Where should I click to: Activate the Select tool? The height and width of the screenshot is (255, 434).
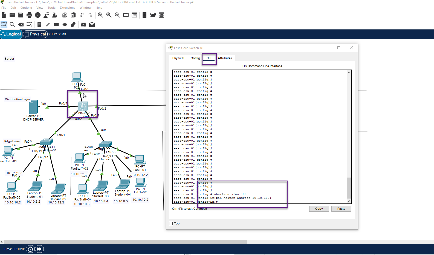[4, 25]
